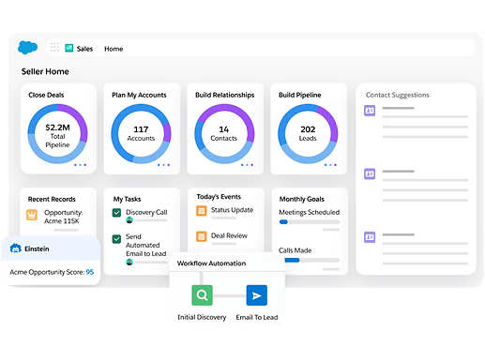Open the 202 Leads donut chart
Screen dimensions: 485x347
coord(308,134)
